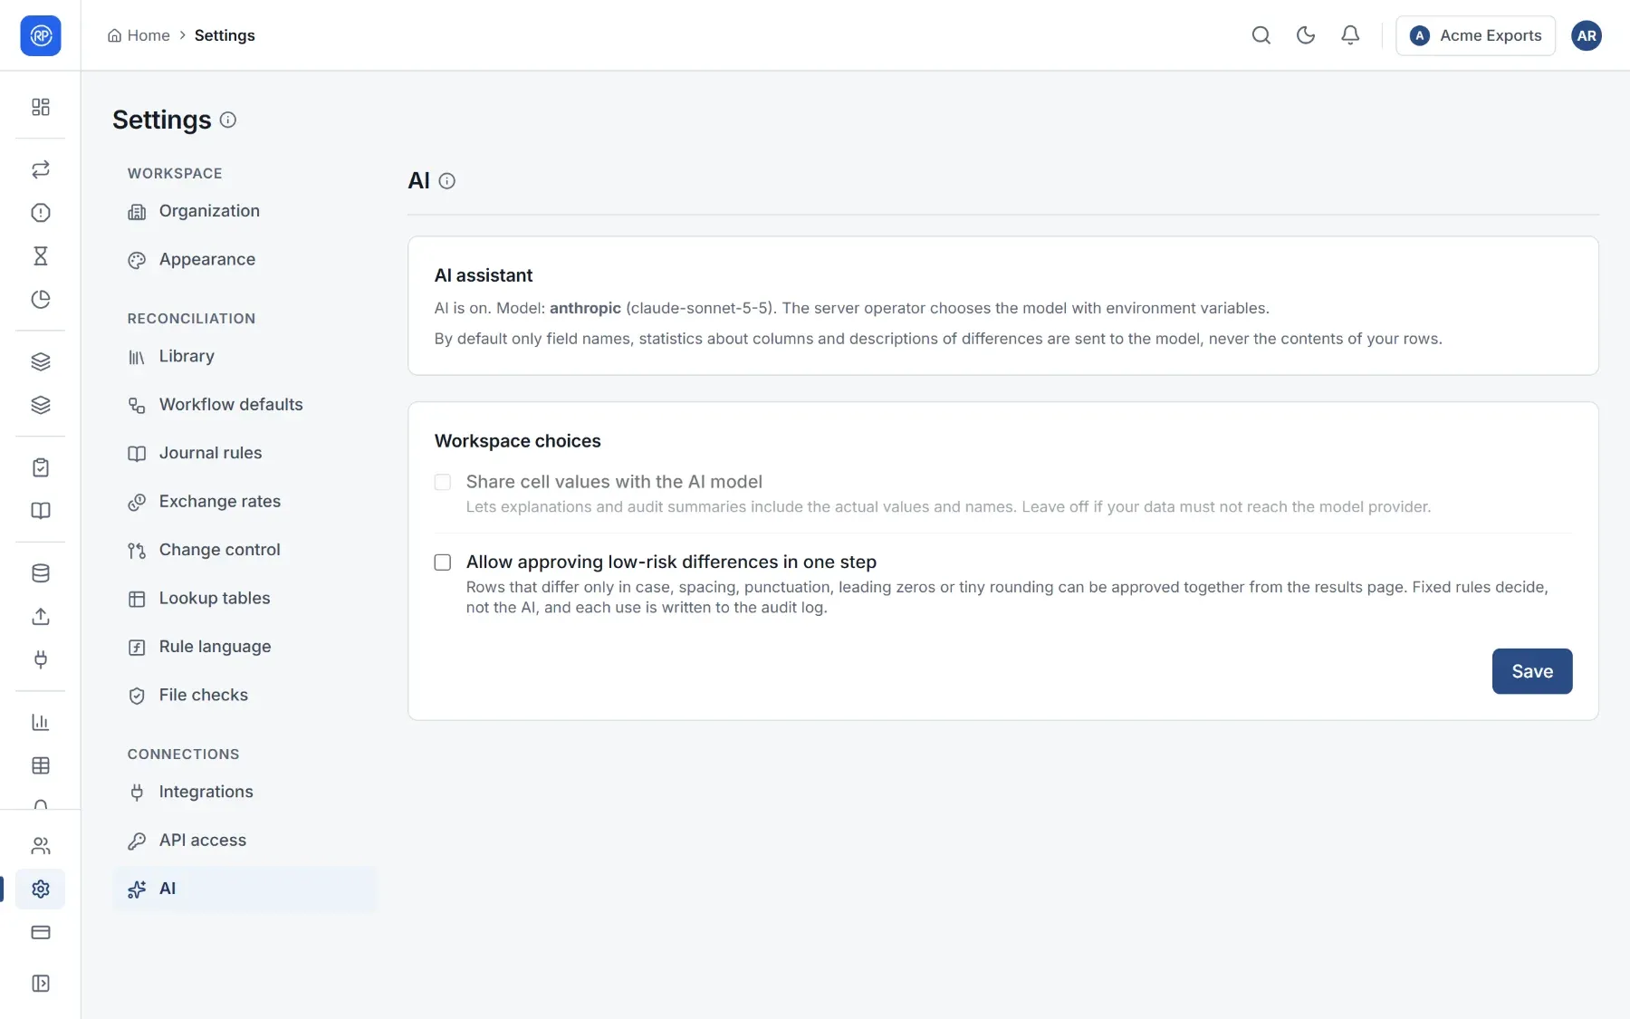Select the plug icon in the left rail
The image size is (1630, 1019).
41,660
